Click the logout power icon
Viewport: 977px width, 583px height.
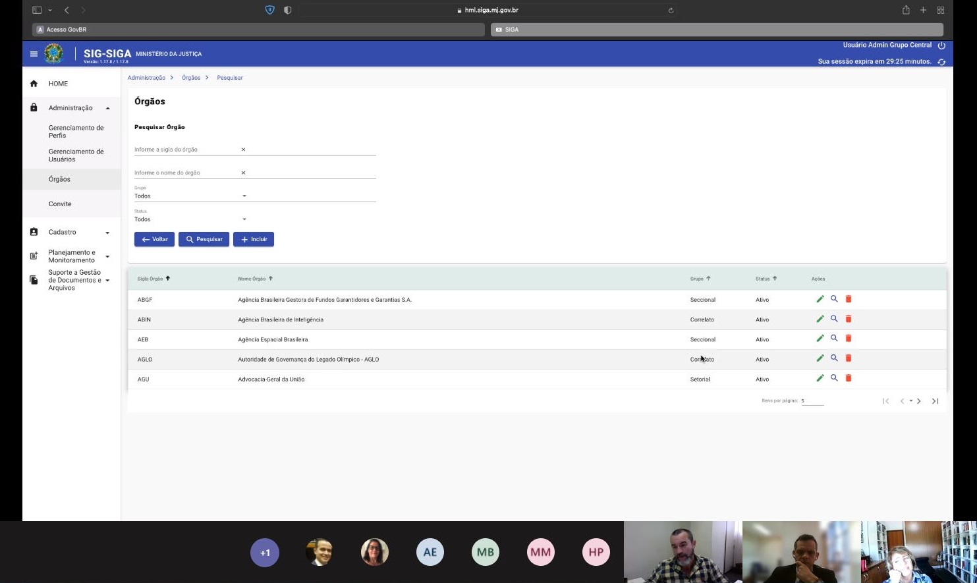[x=941, y=45]
